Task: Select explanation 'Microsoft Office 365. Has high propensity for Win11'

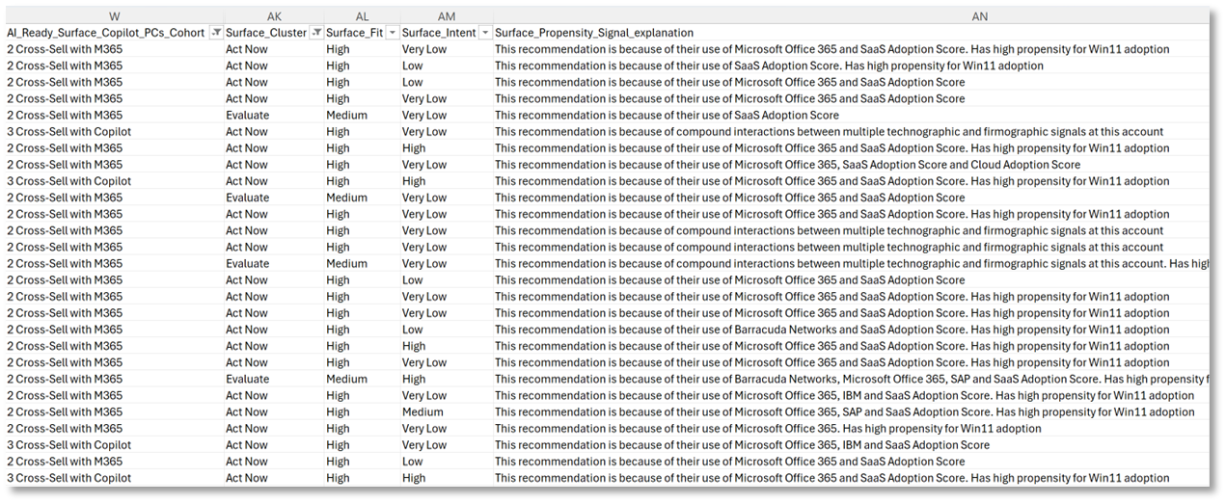Action: tap(768, 429)
